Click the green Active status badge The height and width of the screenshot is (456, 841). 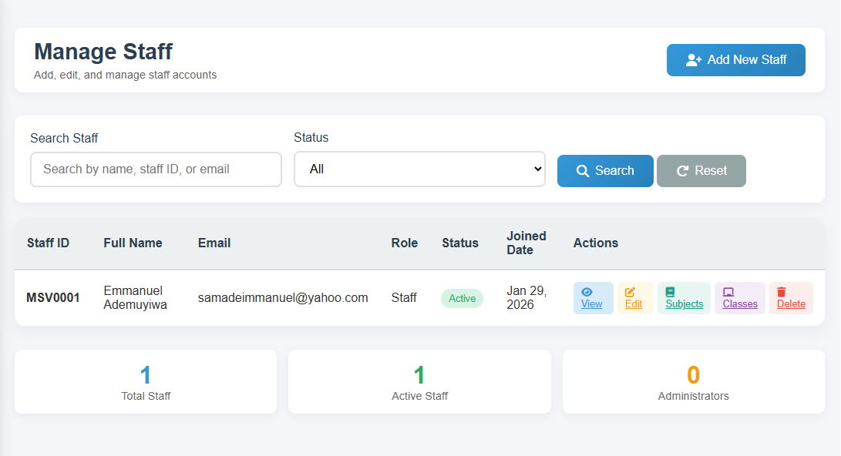[x=462, y=299]
